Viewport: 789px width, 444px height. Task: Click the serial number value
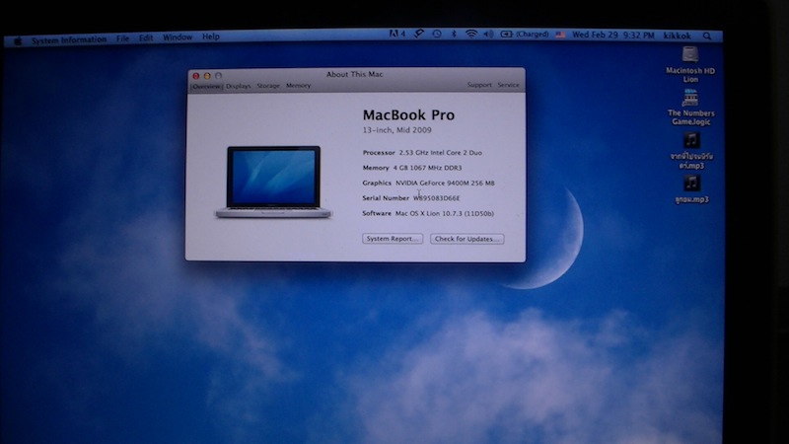[436, 198]
